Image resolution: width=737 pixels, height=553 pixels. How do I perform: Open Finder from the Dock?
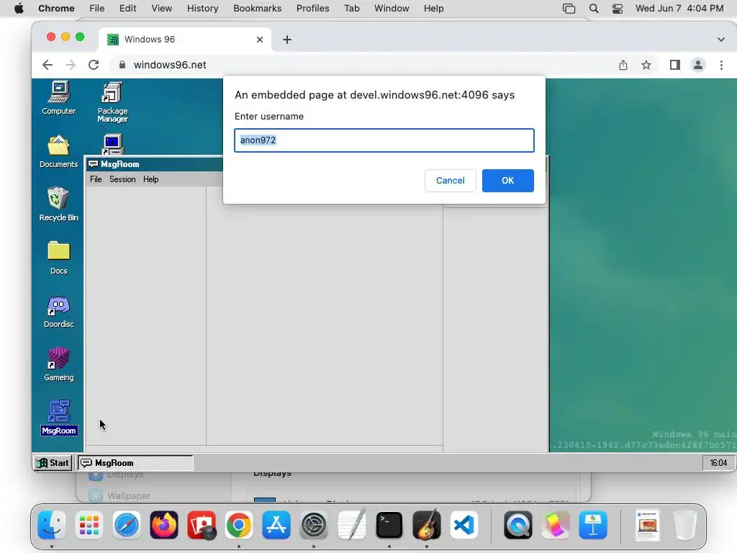point(51,525)
